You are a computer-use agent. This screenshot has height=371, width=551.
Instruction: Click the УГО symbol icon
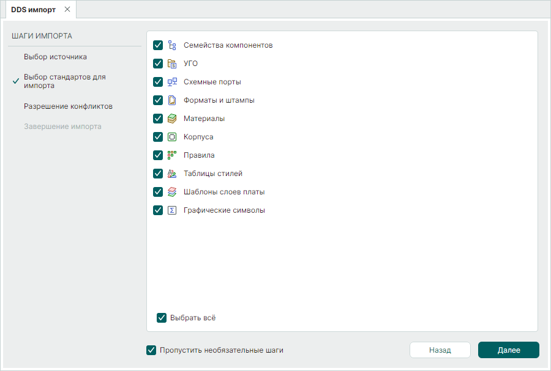coord(172,64)
